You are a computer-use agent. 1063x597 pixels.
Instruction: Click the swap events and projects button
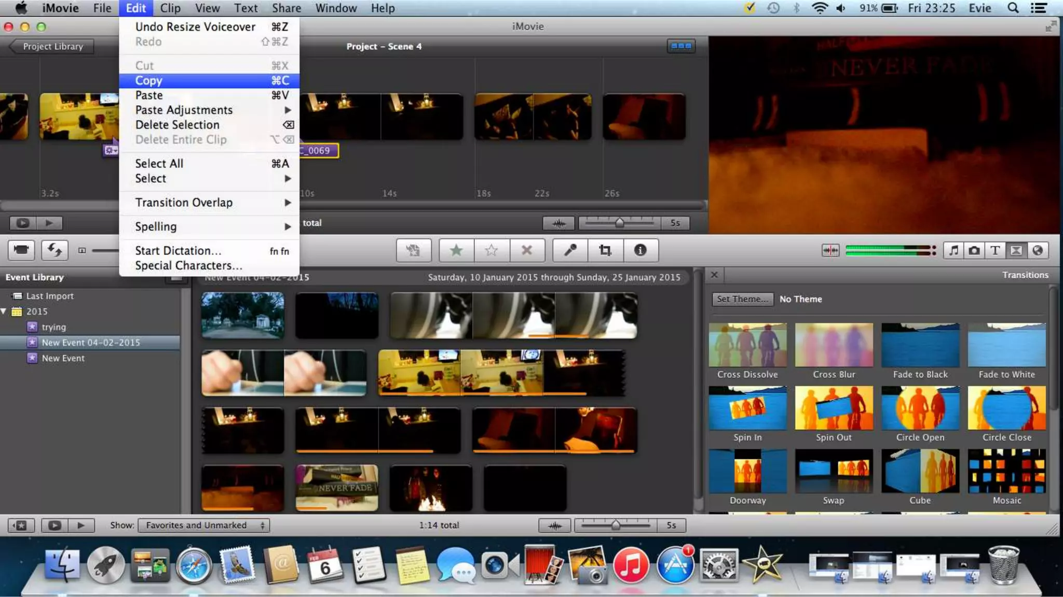[x=54, y=250]
